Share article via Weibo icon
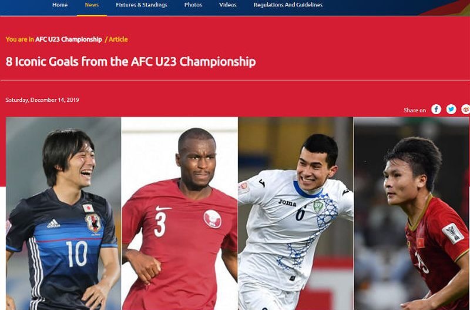470x310 pixels. pyautogui.click(x=465, y=109)
